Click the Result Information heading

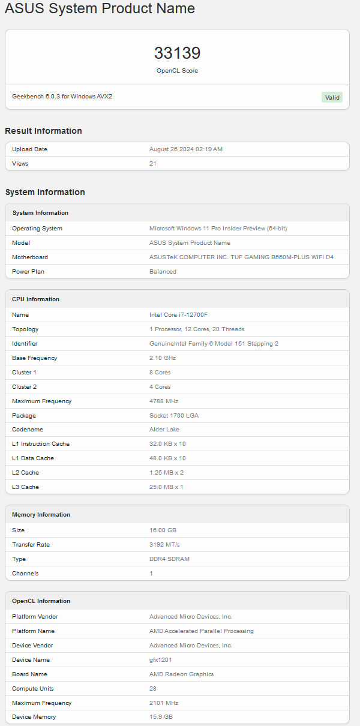tap(43, 131)
